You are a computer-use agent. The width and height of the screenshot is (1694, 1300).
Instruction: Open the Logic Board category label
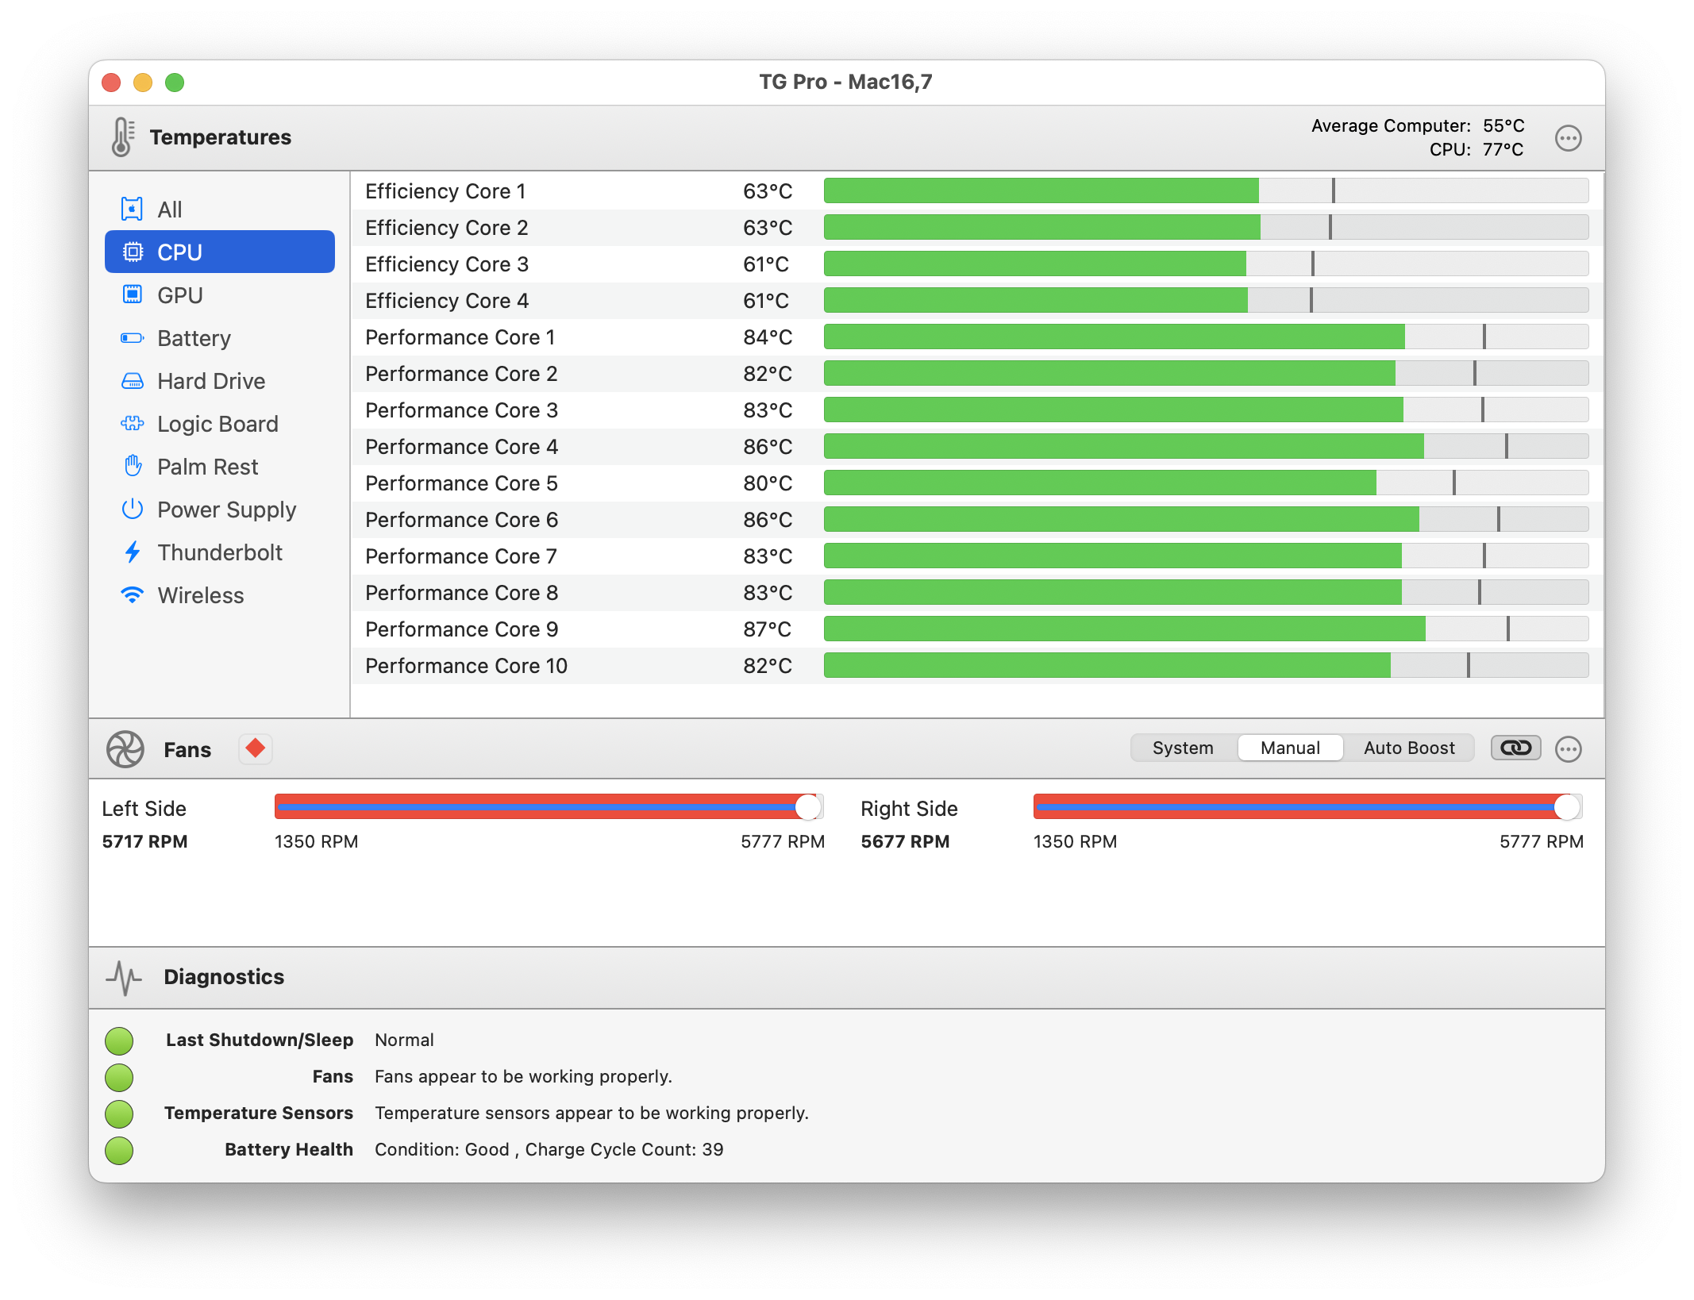(x=218, y=424)
